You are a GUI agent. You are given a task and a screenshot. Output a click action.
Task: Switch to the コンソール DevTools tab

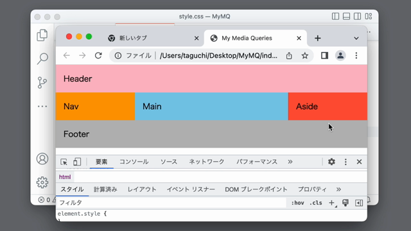pos(134,162)
